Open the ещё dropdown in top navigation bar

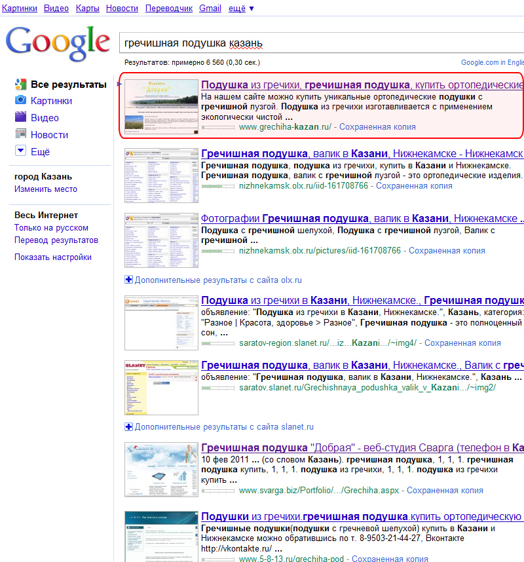pyautogui.click(x=241, y=8)
